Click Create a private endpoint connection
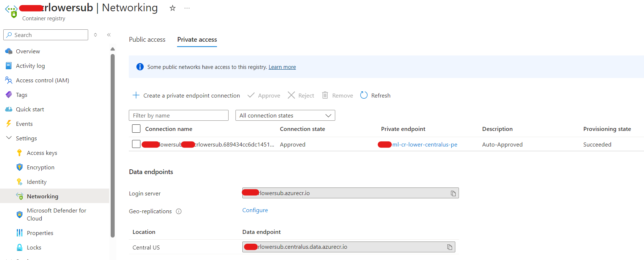Image resolution: width=644 pixels, height=260 pixels. [x=186, y=95]
